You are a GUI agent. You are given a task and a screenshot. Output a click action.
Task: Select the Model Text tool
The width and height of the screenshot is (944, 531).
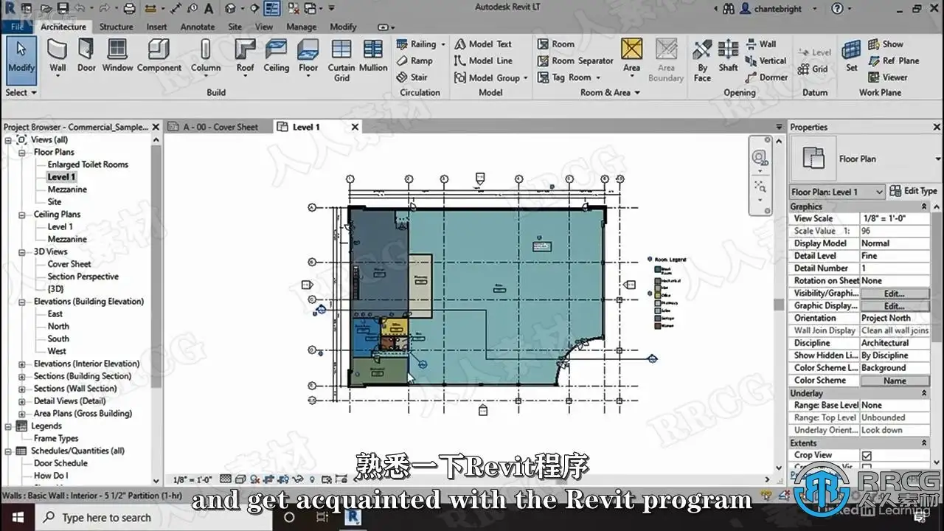[483, 44]
